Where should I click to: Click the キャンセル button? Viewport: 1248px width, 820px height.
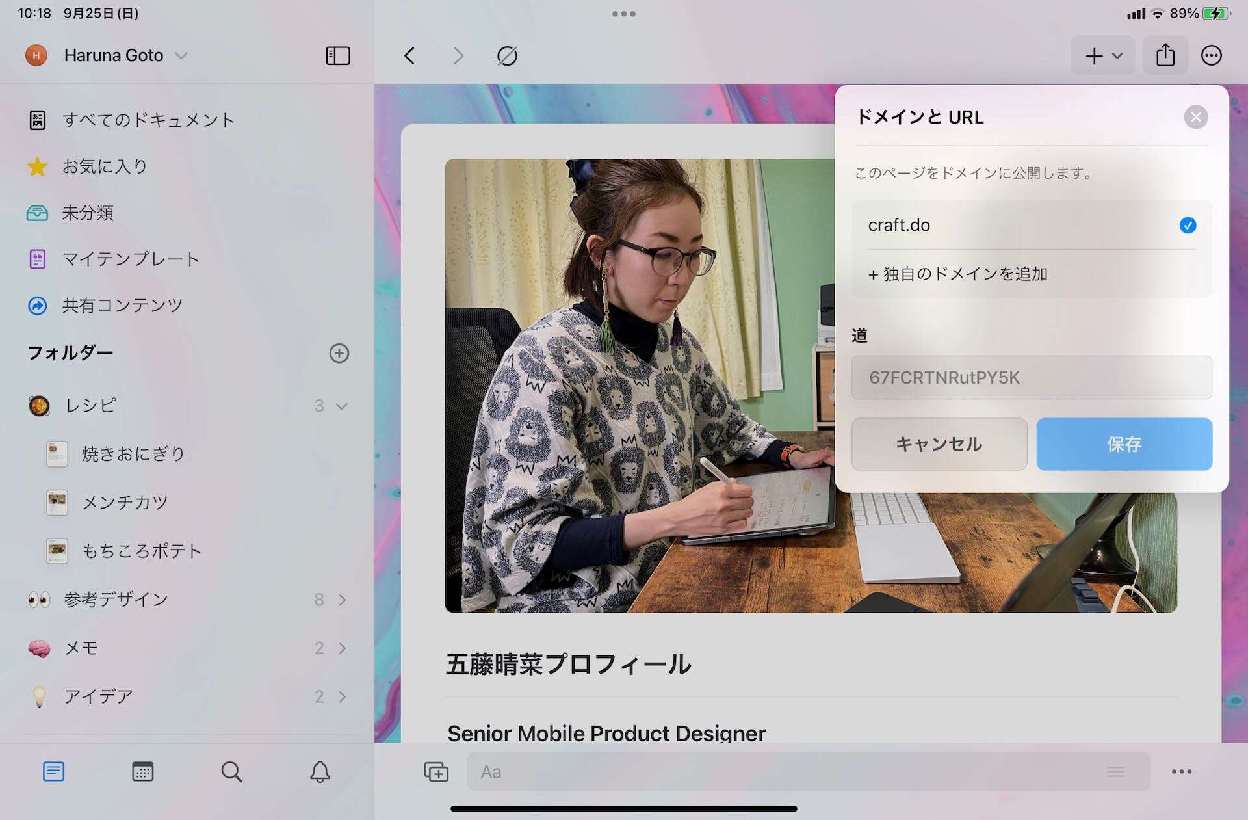[939, 444]
